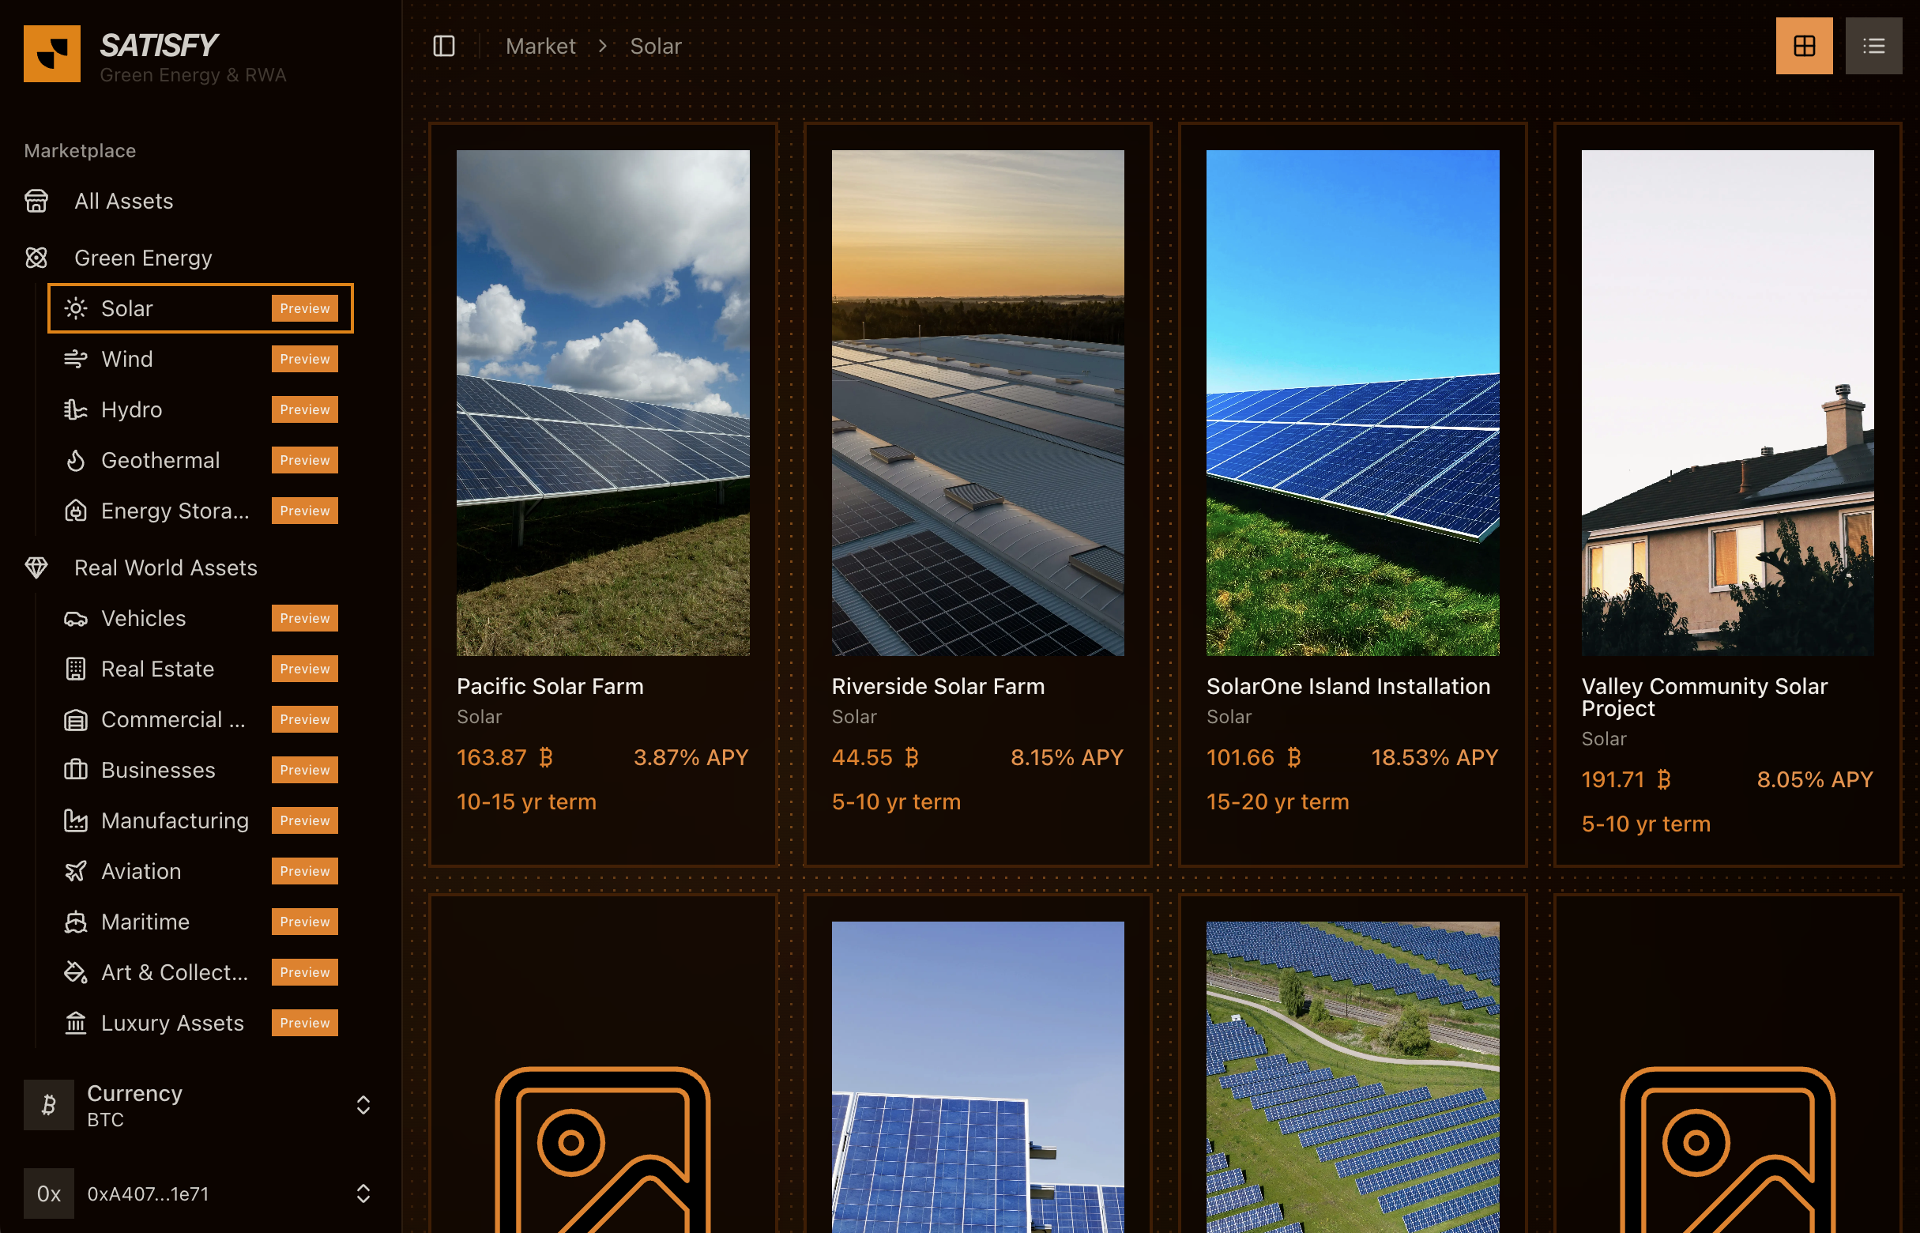This screenshot has height=1233, width=1920.
Task: Click the Luxury Assets landmark icon
Action: pyautogui.click(x=75, y=1024)
